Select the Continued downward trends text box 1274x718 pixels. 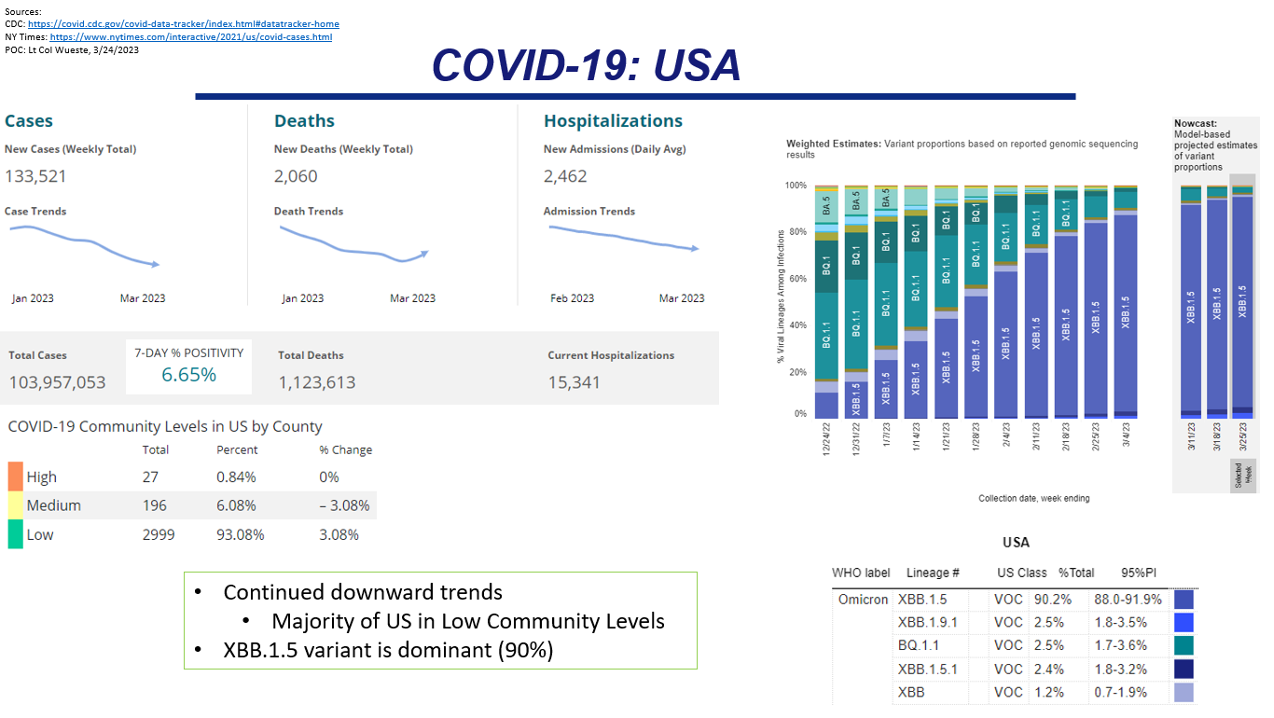coord(440,620)
